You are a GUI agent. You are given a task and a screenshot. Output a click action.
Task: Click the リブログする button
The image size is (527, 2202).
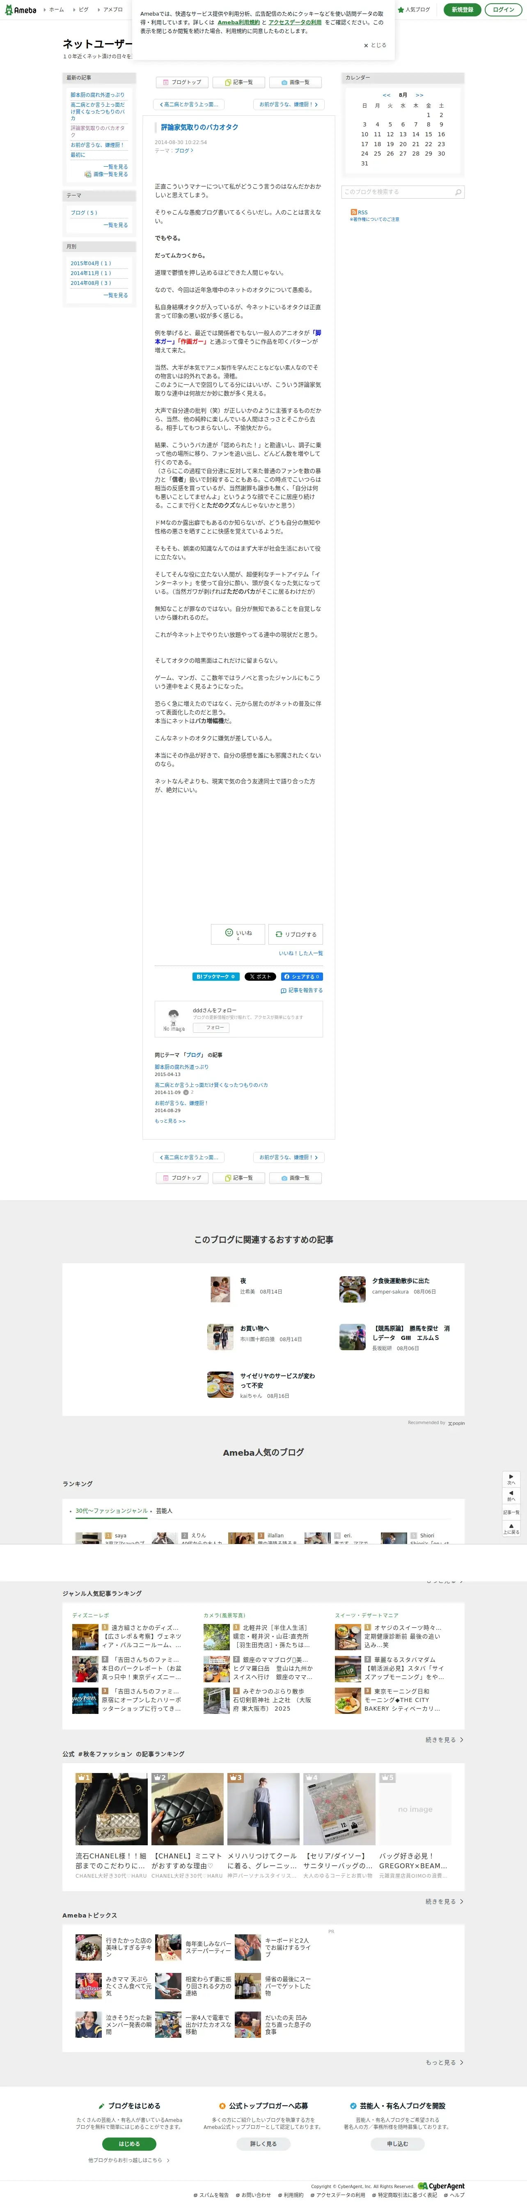point(296,934)
